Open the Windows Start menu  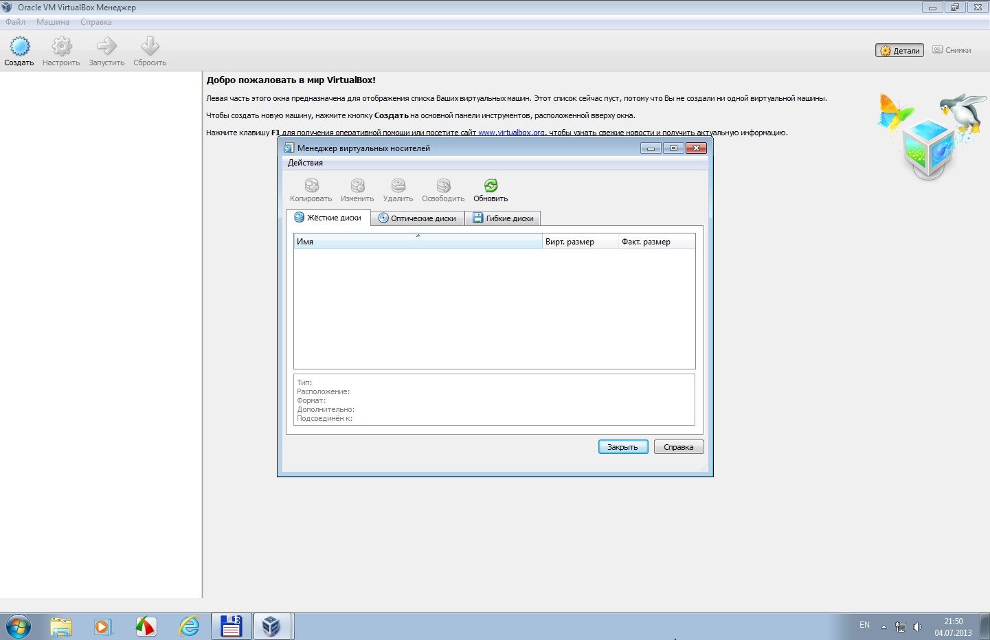(x=18, y=626)
